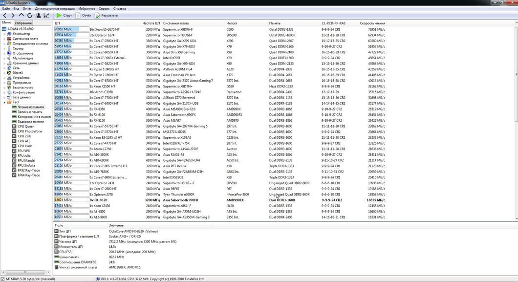Open the CPU Hash benchmark
The width and height of the screenshot is (518, 282).
[x=25, y=146]
